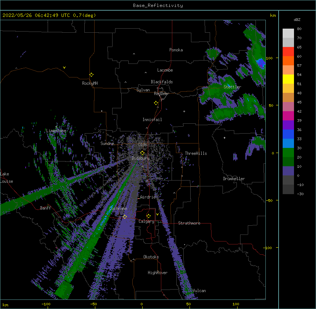This screenshot has height=309, width=316.
Task: Pick the blue swatch between 36 and 33 dBZ
Action: point(288,134)
